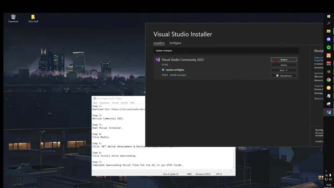This screenshot has width=334, height=188.
Task: Select the Installiert tab
Action: click(x=159, y=43)
